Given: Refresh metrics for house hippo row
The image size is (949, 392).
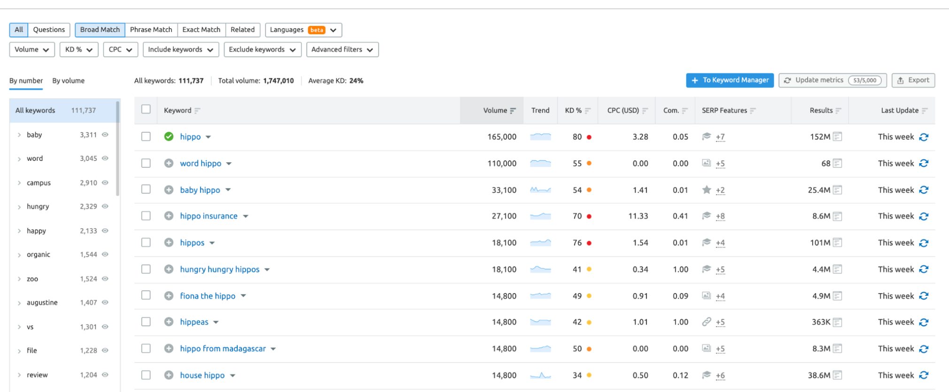Looking at the screenshot, I should (x=924, y=375).
